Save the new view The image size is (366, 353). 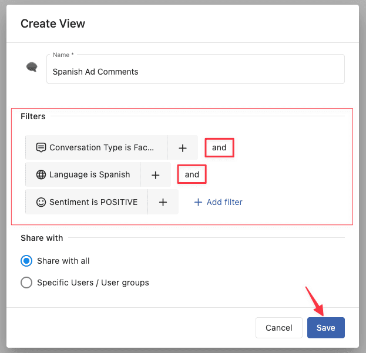click(x=325, y=328)
